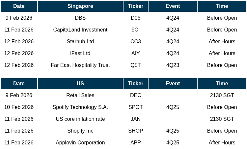
Task: Click the iFast Ltd entry
Action: click(x=80, y=53)
